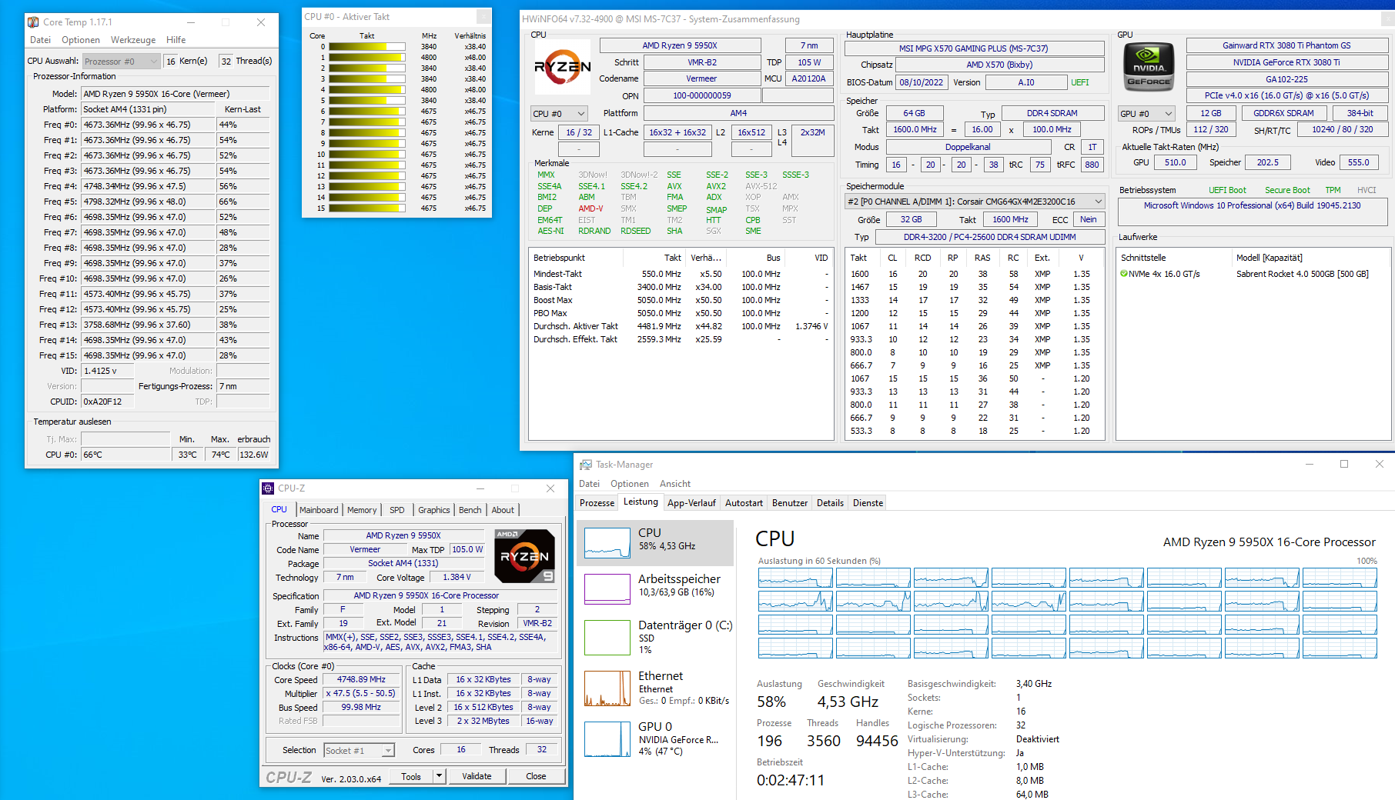Switch to the Dienste tab
The height and width of the screenshot is (800, 1395).
click(868, 503)
